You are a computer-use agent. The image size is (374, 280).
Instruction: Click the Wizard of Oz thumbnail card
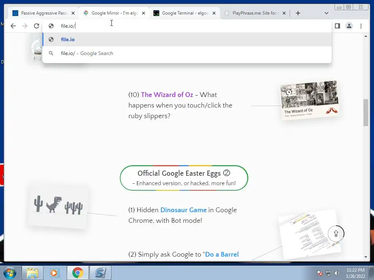pos(310,100)
